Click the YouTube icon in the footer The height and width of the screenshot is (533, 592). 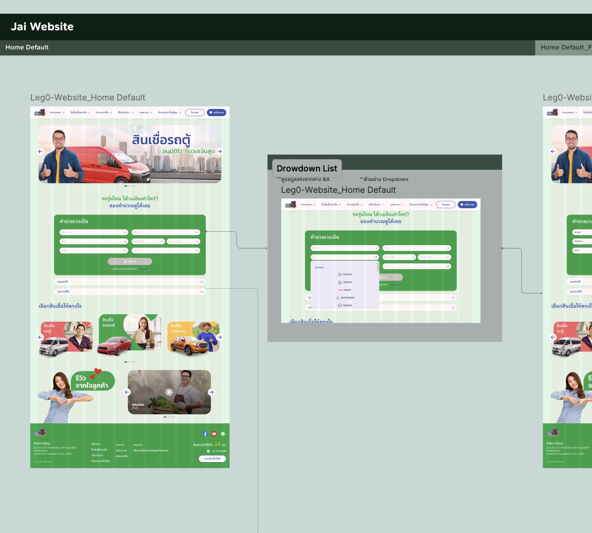pyautogui.click(x=214, y=434)
